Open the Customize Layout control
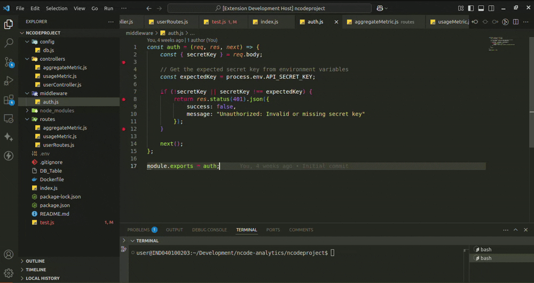534x283 pixels. [461, 8]
